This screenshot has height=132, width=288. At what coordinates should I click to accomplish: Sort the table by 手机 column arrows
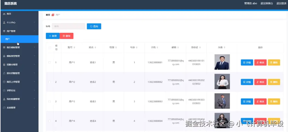click(157, 47)
